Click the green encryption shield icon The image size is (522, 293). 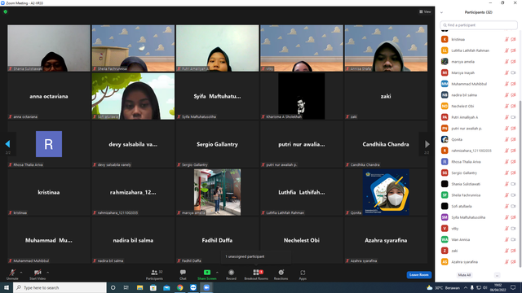pyautogui.click(x=6, y=11)
